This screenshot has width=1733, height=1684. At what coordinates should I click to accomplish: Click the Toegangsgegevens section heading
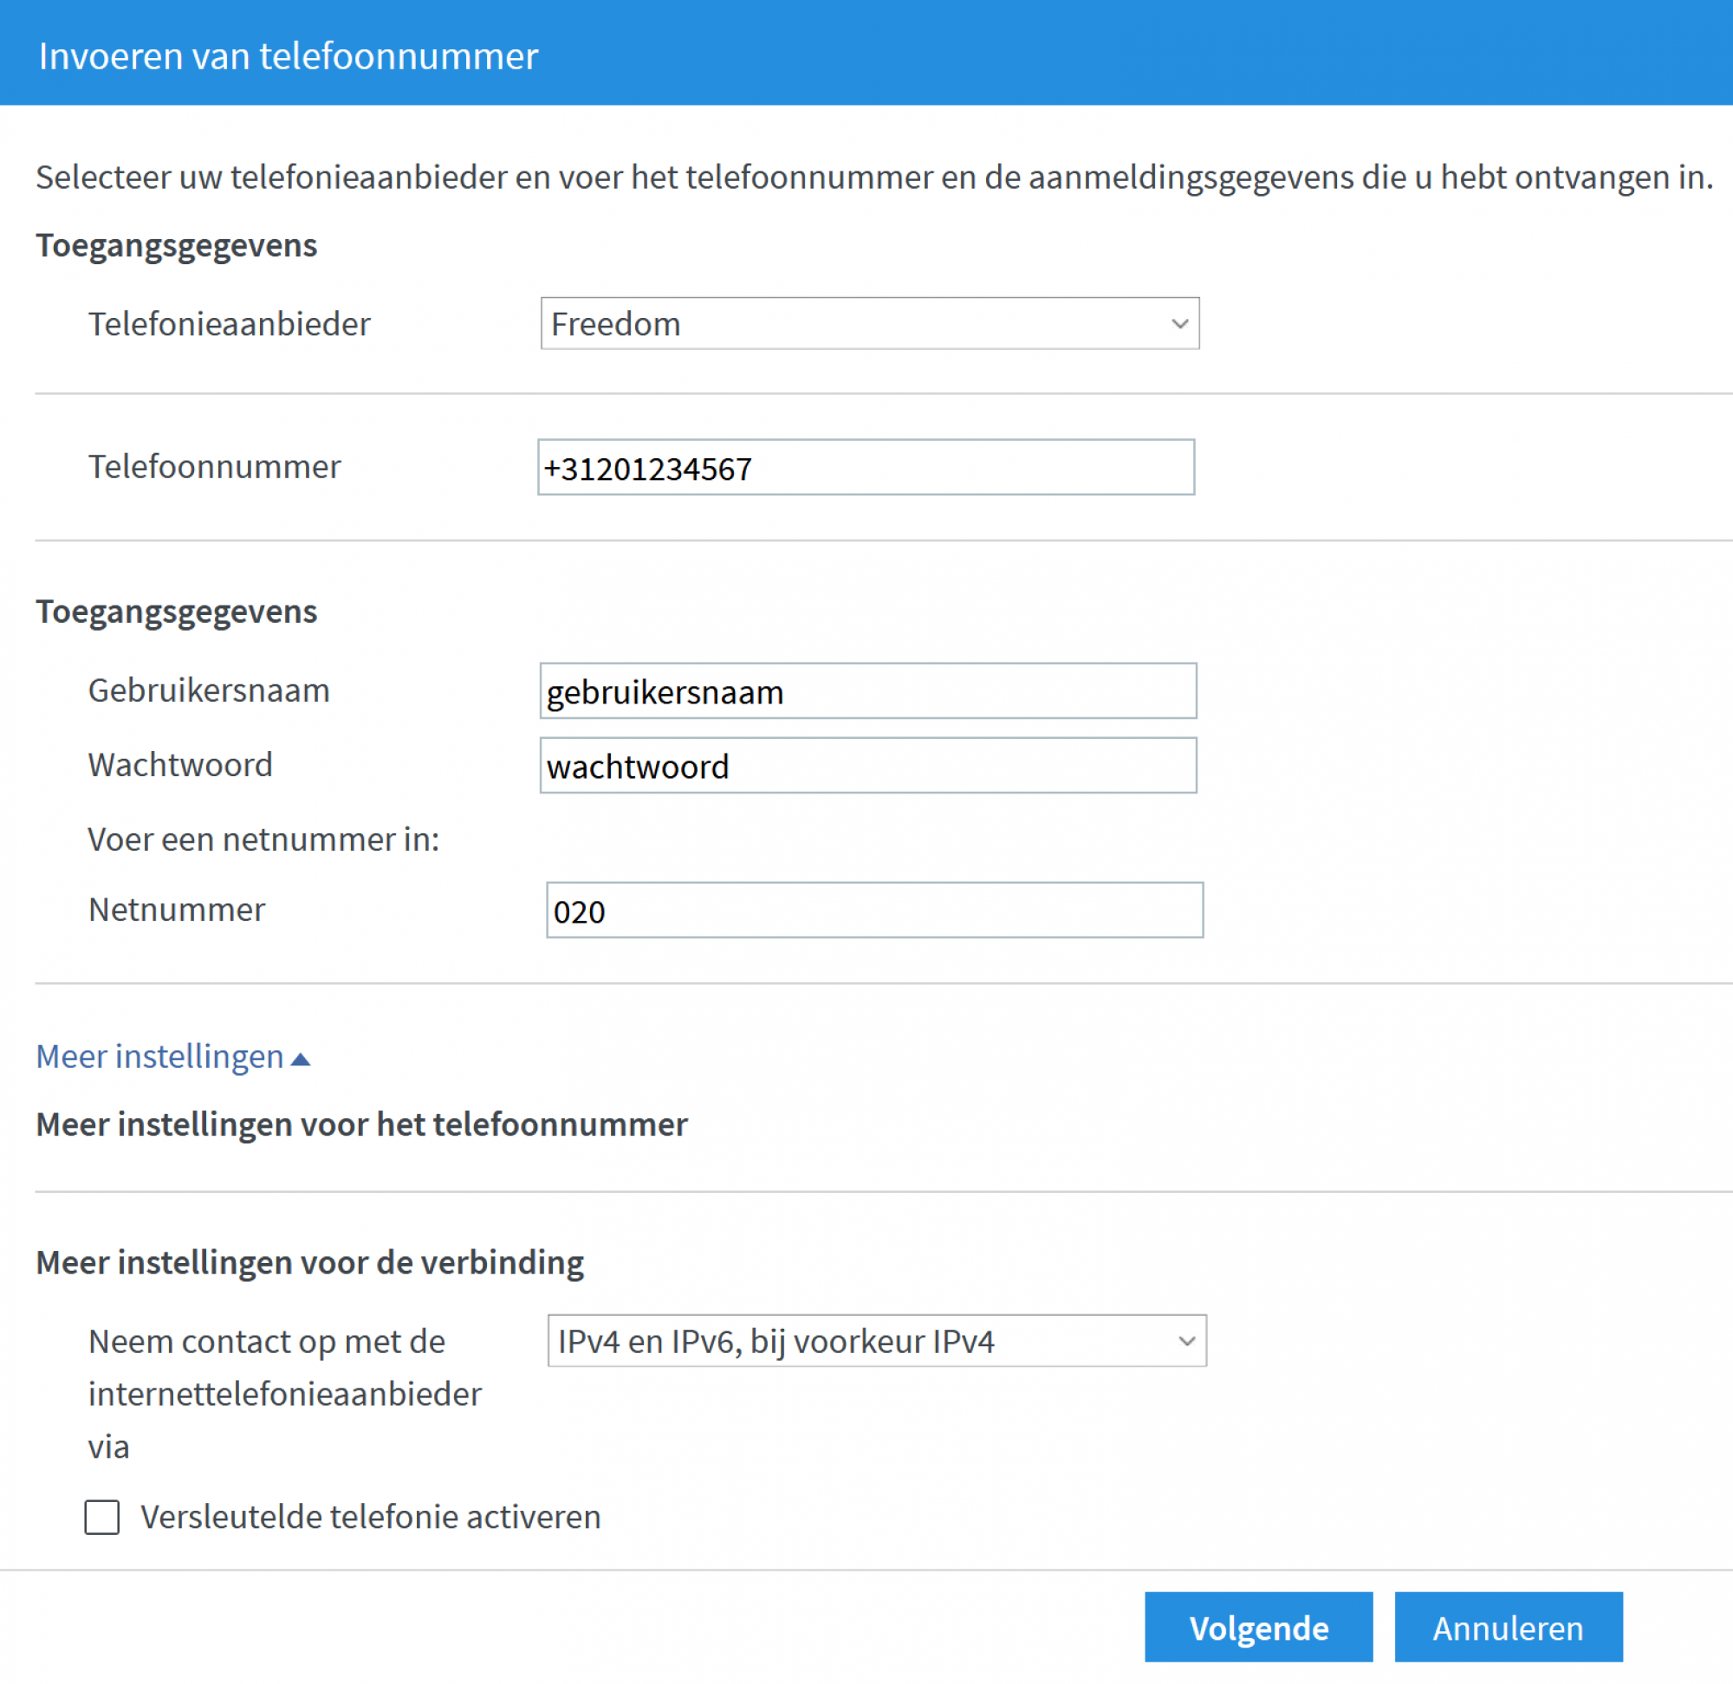click(x=176, y=245)
